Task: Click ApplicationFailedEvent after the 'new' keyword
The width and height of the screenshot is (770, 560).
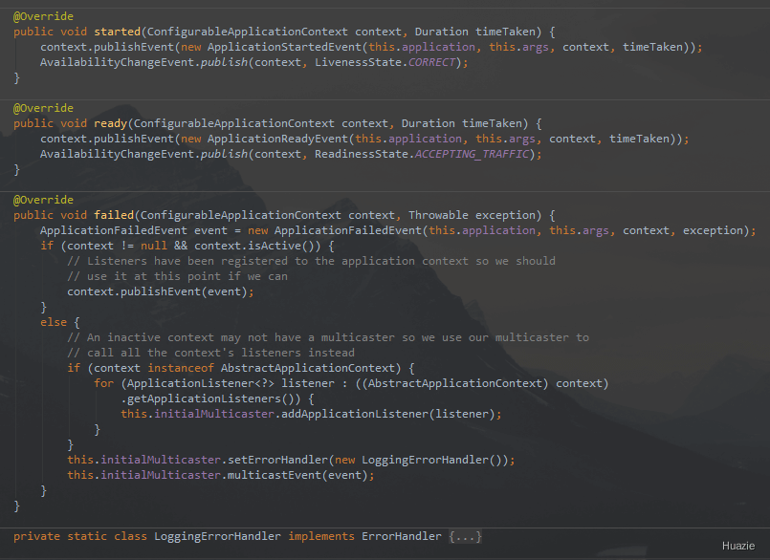Action: 348,230
